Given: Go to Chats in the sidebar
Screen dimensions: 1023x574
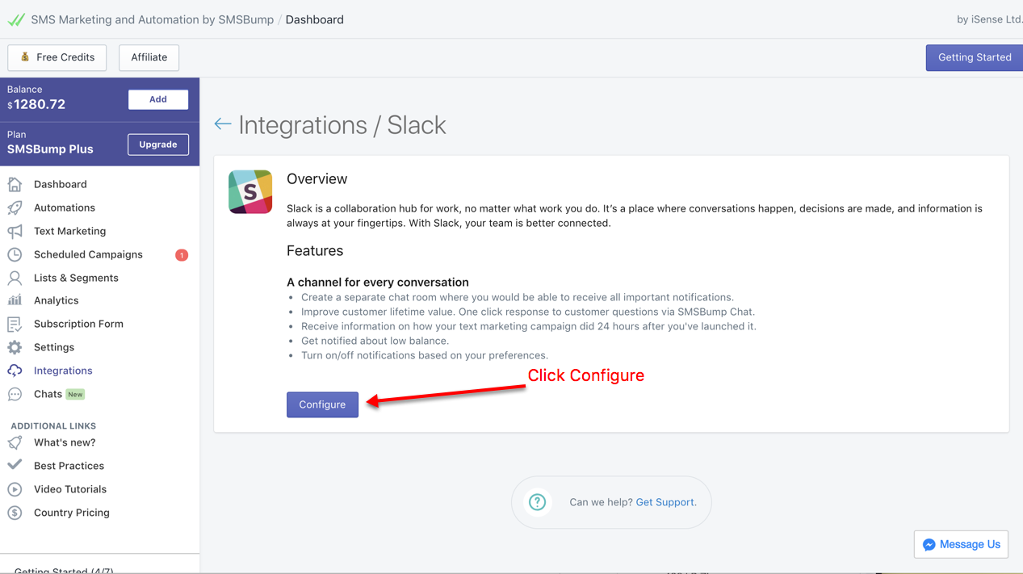Looking at the screenshot, I should 48,394.
